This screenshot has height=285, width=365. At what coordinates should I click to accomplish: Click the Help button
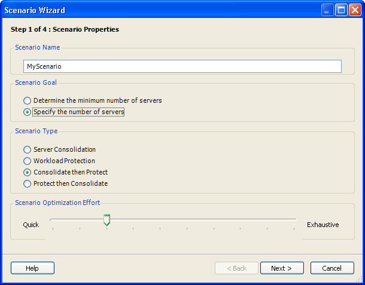coord(32,268)
